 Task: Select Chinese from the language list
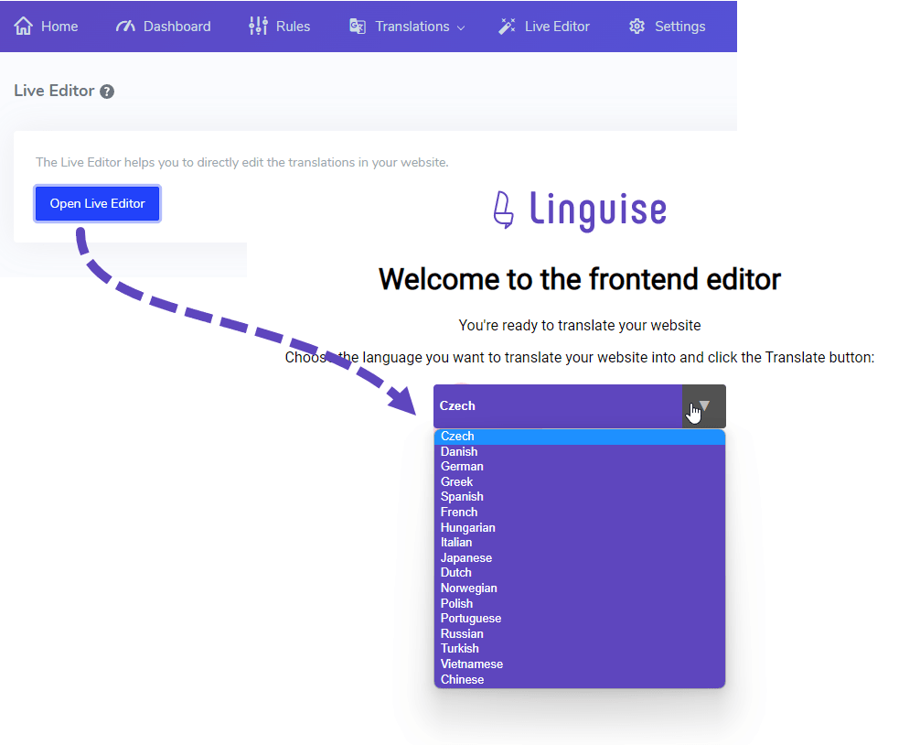(x=580, y=680)
